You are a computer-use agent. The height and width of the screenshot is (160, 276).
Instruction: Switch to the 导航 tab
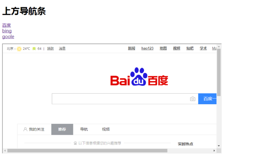pos(84,129)
